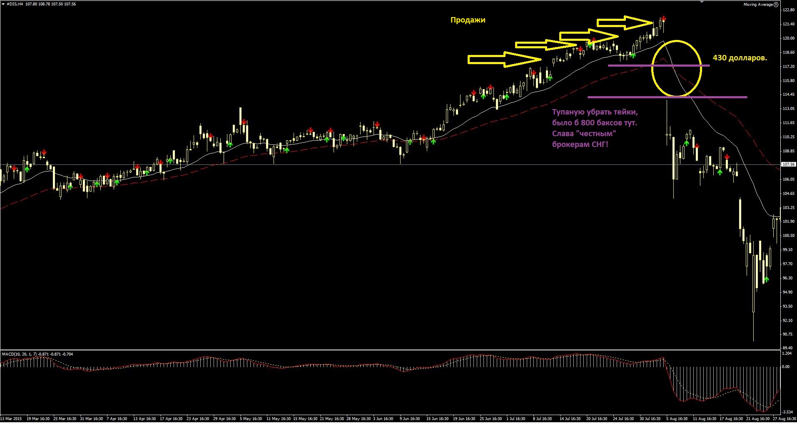
Task: Select the purple 'брокерам СНГ!' text line
Action: click(580, 145)
